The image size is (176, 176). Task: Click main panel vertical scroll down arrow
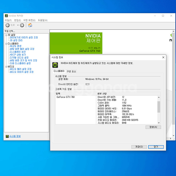pyautogui.click(x=174, y=136)
